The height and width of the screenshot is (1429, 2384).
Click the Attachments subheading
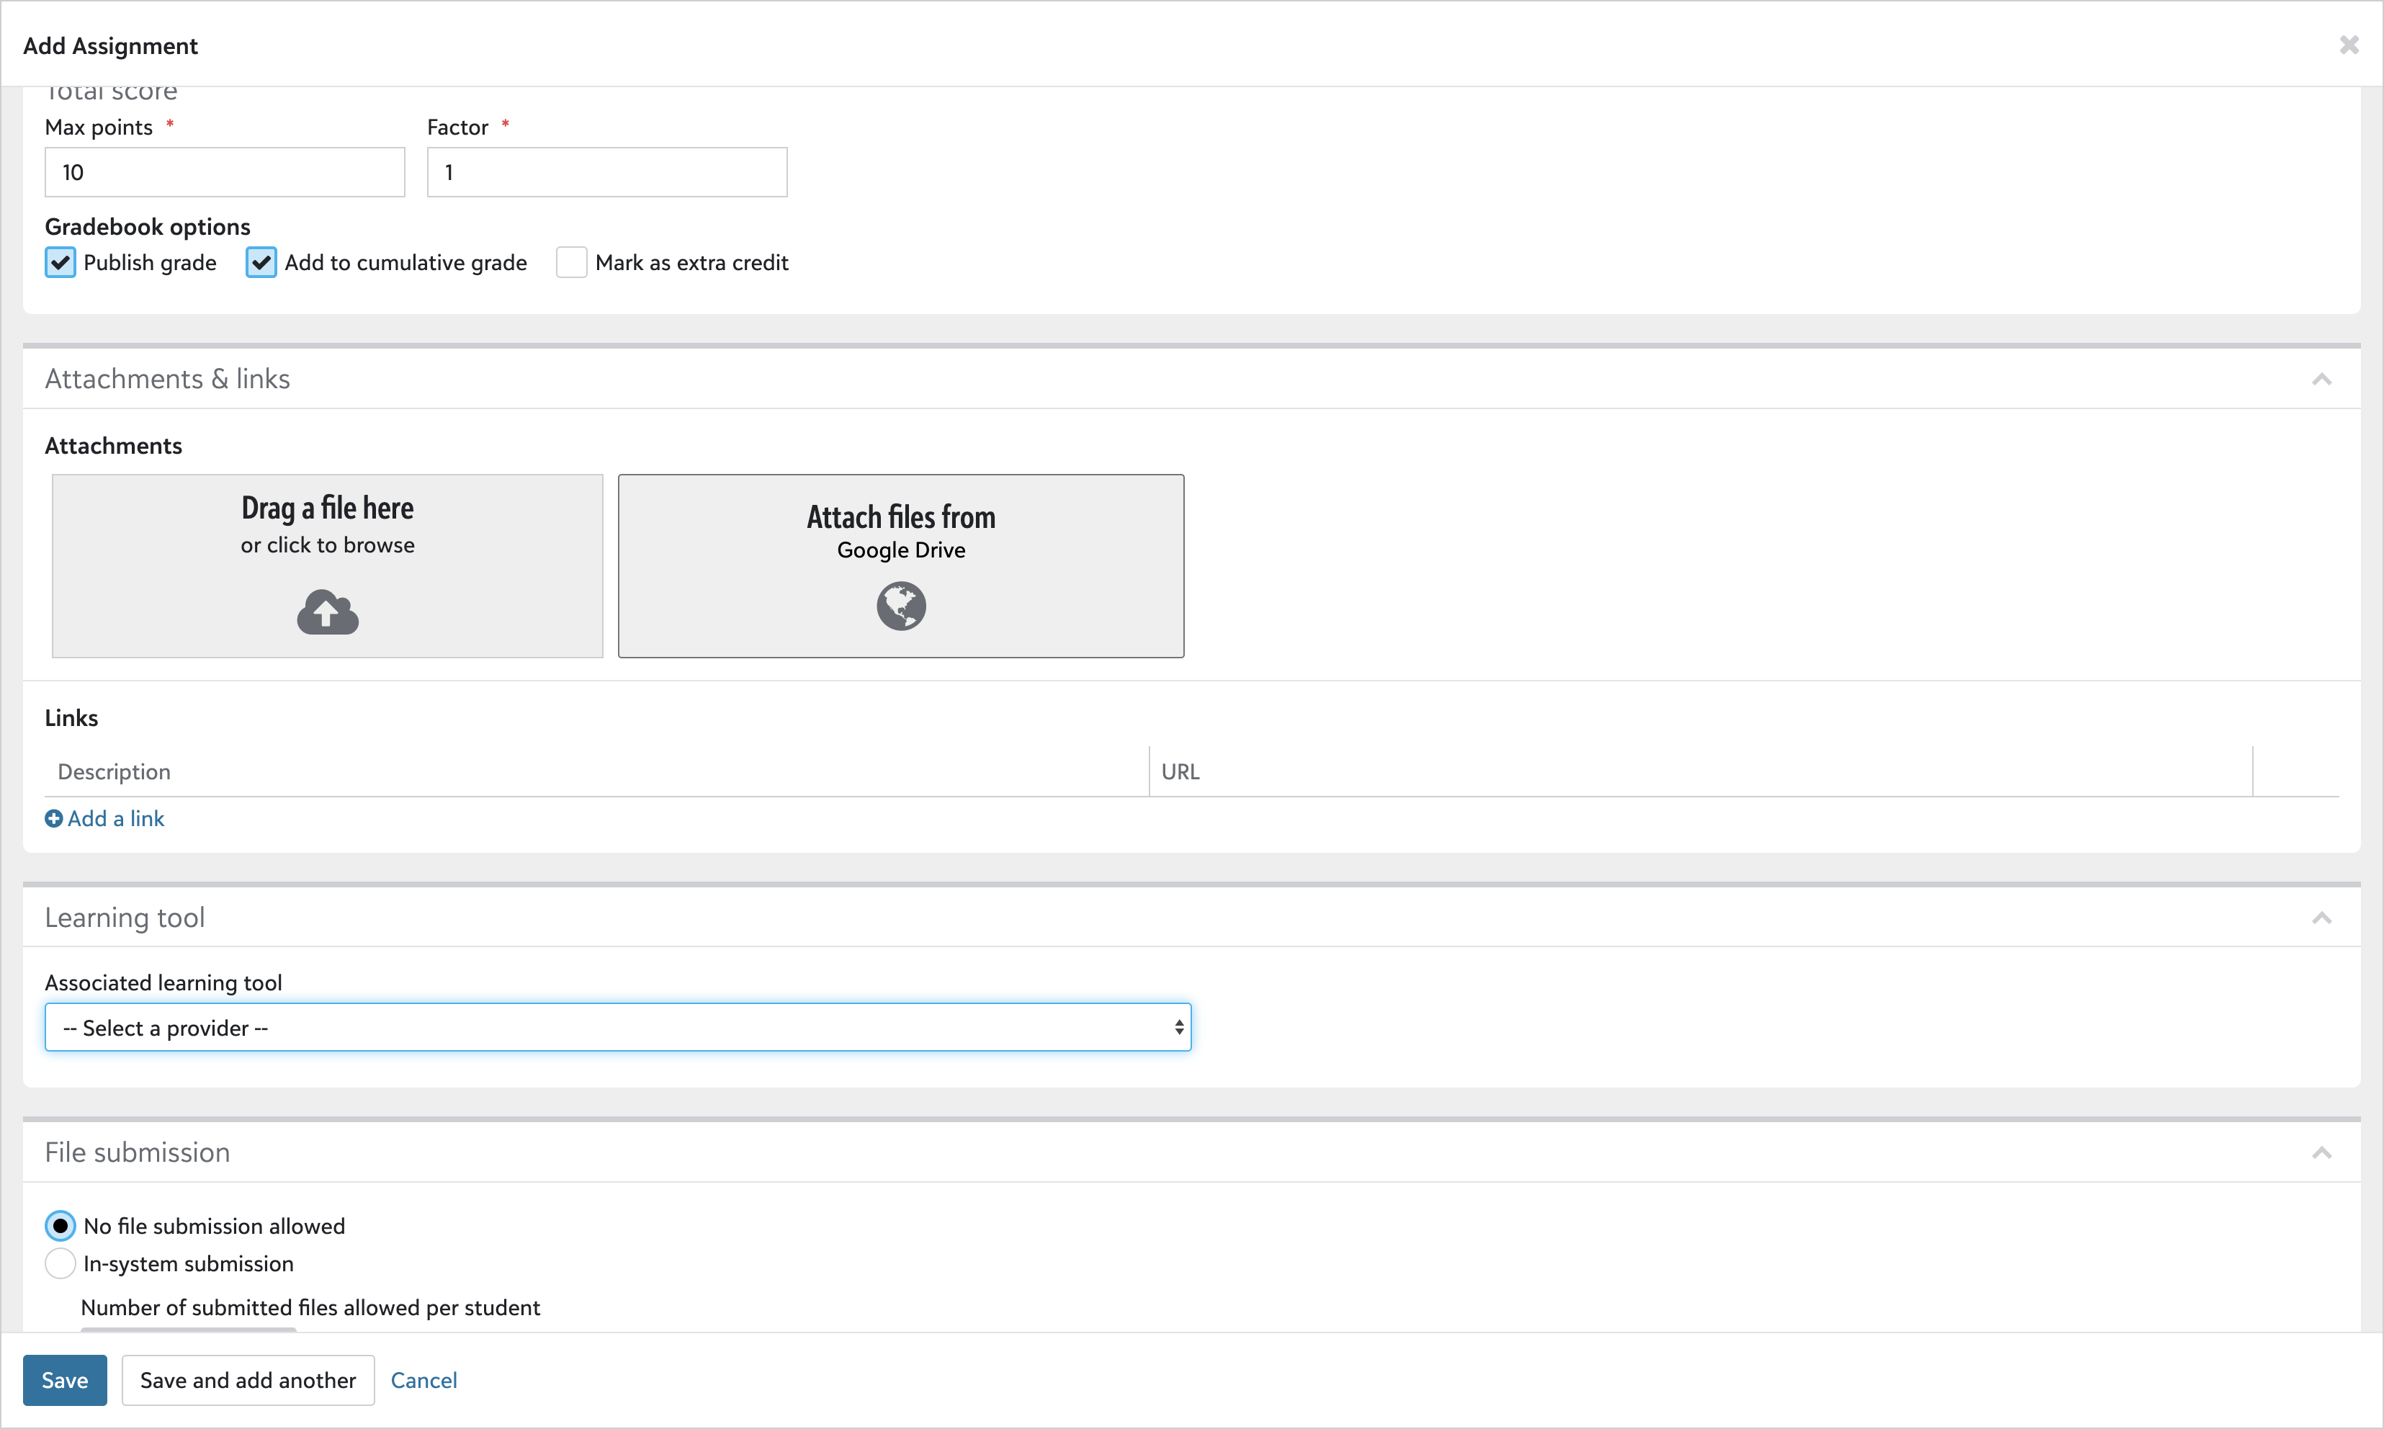(x=114, y=446)
